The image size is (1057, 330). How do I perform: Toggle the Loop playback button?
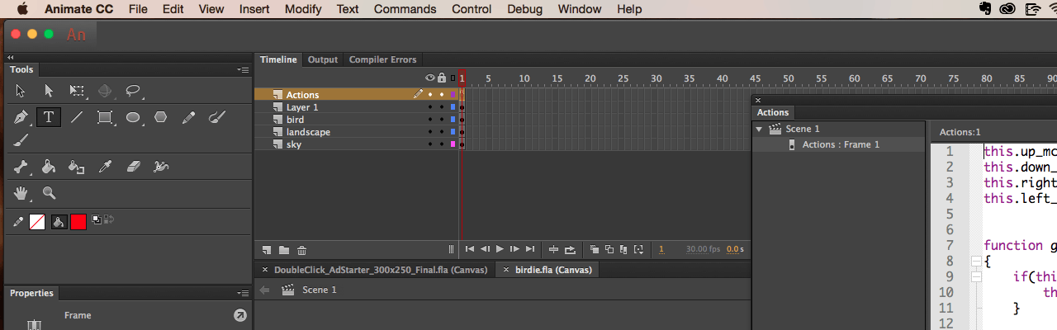click(569, 249)
